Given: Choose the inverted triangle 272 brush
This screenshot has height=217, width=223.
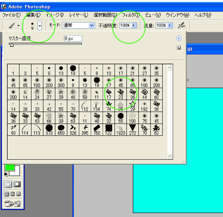Looking at the screenshot, I should click(x=133, y=130).
